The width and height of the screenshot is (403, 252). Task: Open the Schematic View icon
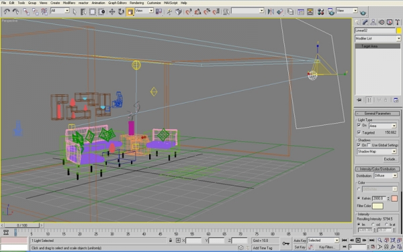pos(310,11)
